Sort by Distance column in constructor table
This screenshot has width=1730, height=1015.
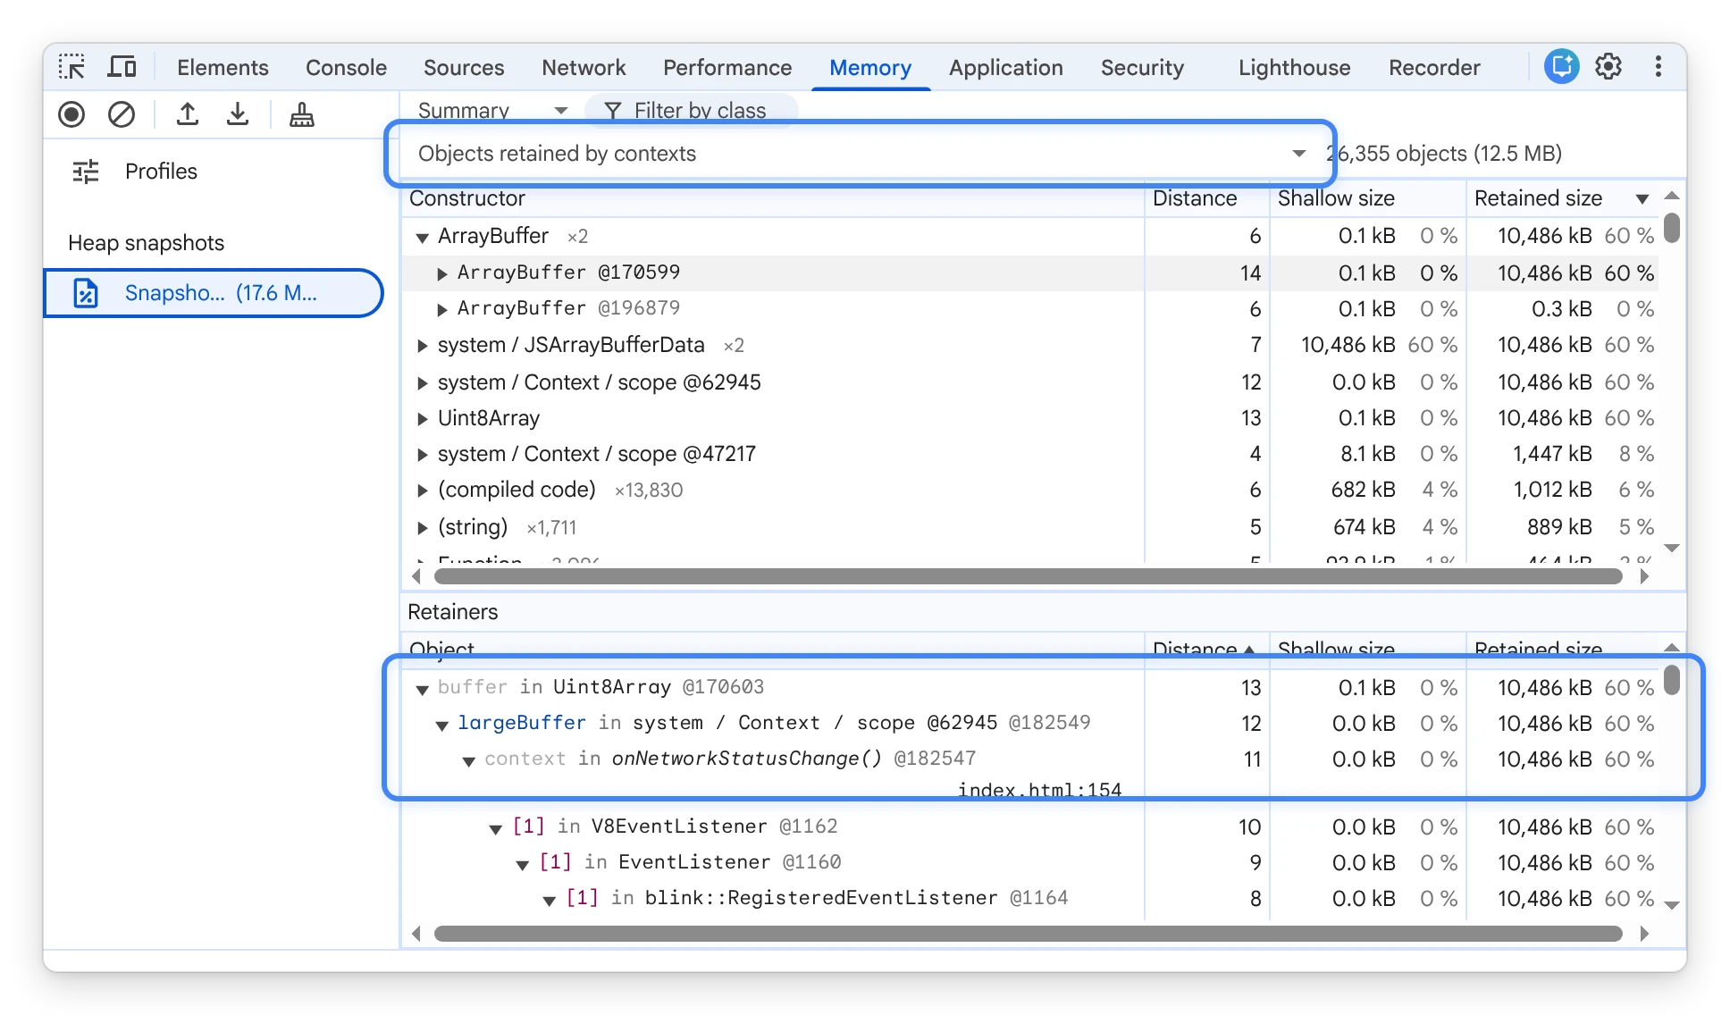(x=1206, y=198)
